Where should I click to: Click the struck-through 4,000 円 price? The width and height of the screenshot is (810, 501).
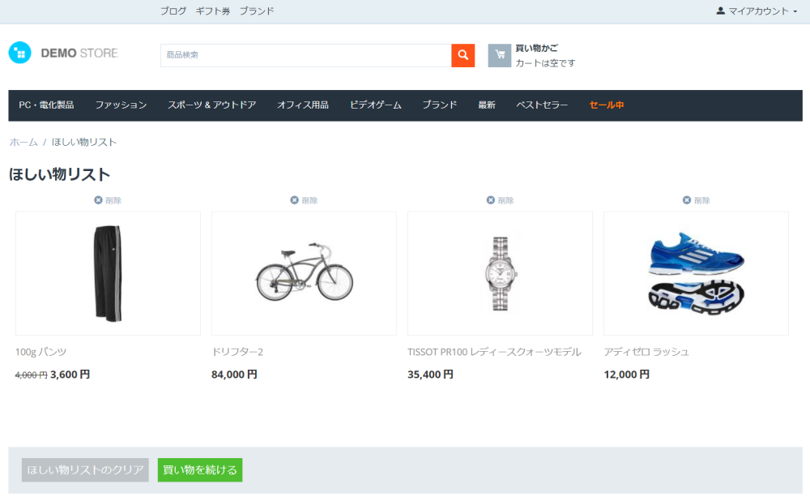32,375
